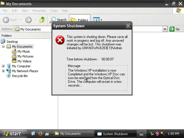Restore down the My Documents window
The width and height of the screenshot is (184, 138).
tap(173, 4)
